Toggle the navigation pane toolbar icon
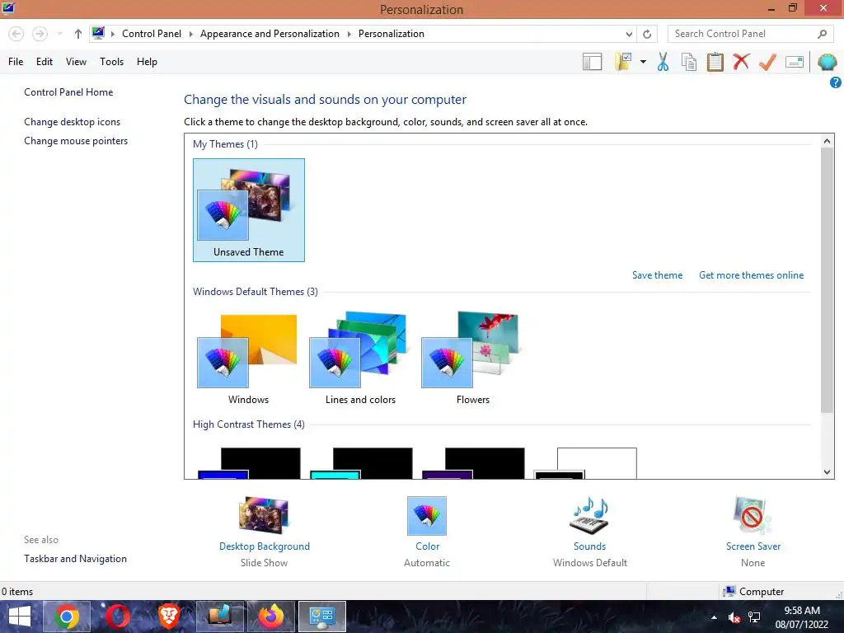 pyautogui.click(x=592, y=62)
